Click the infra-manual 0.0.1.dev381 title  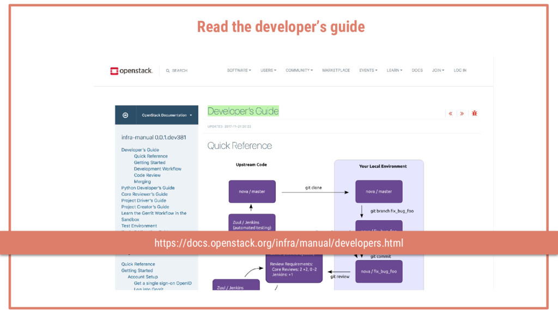[x=153, y=137]
